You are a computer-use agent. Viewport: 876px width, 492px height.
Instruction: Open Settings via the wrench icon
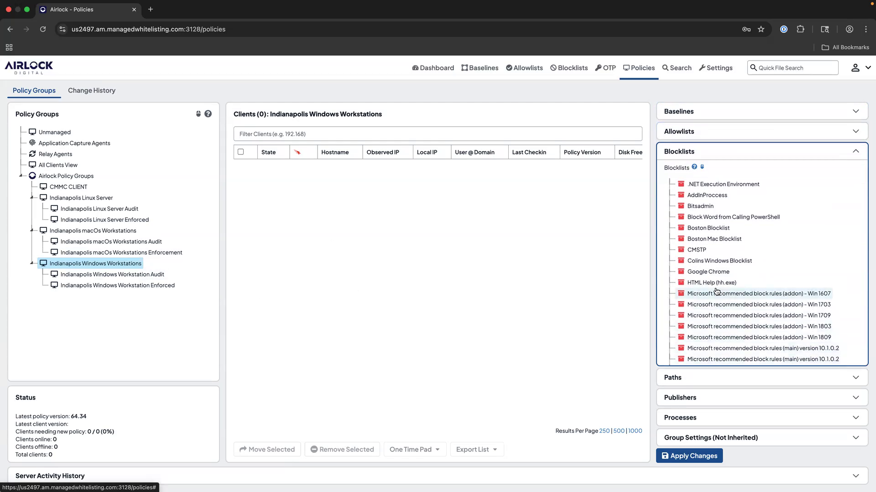tap(715, 67)
